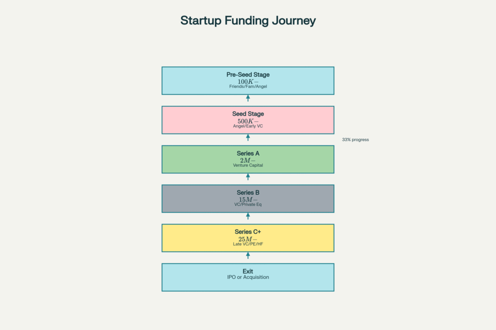Click the arrow between Pre-Seed and Seed Stage
This screenshot has height=330, width=496.
248,98
